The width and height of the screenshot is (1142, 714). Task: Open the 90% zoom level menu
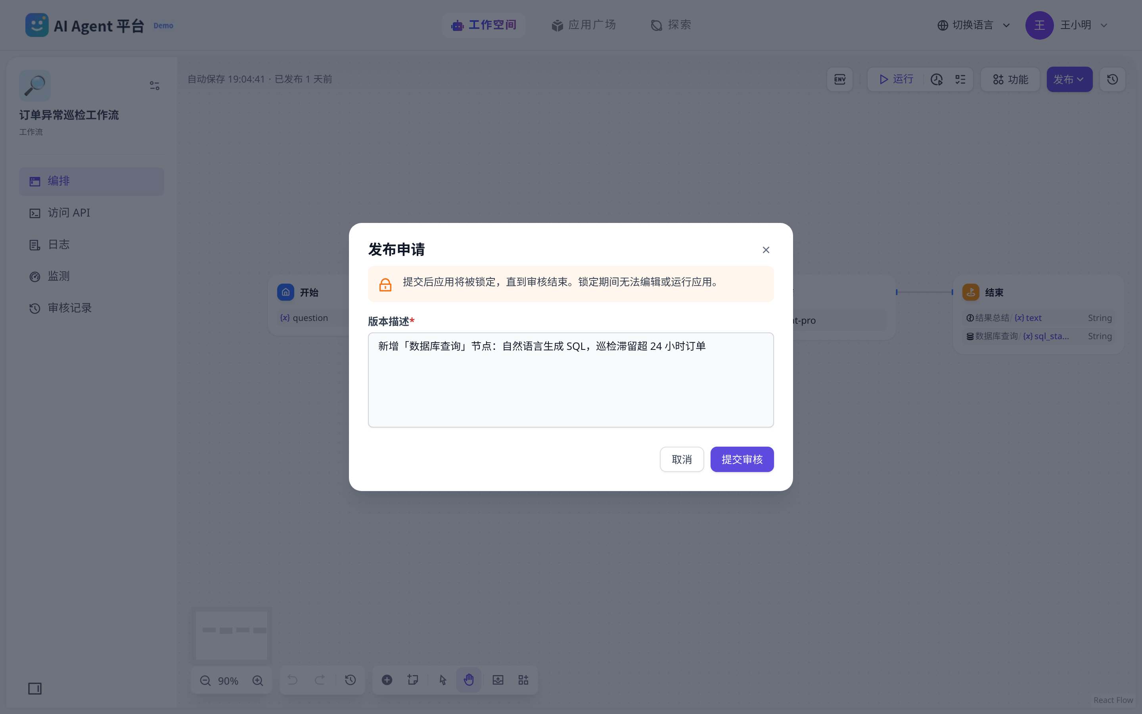coord(228,680)
